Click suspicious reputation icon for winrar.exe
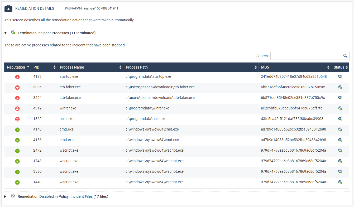 point(17,109)
